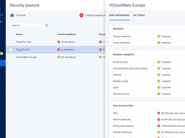Click the '5 deviations' text

[x=68, y=49]
